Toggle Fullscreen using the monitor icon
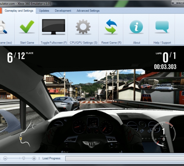This screenshot has width=184, height=166. pyautogui.click(x=53, y=27)
